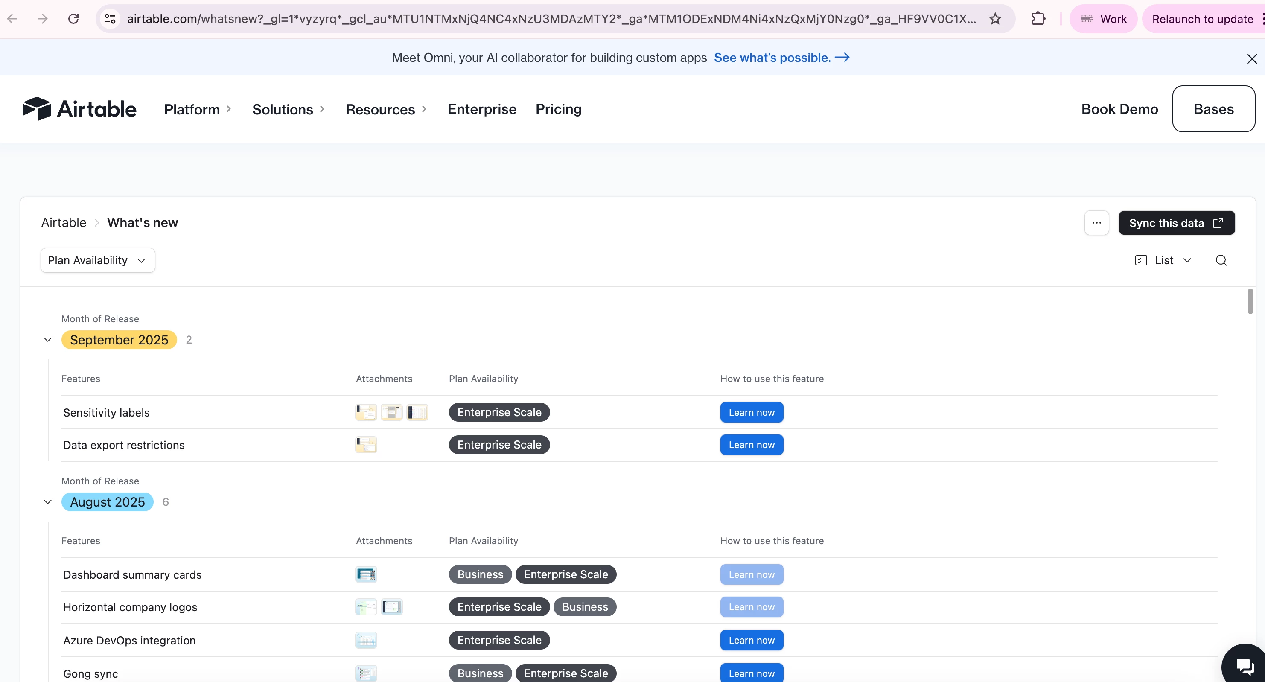Click Business tag on Horizontal company logos
The height and width of the screenshot is (682, 1265).
click(x=584, y=606)
